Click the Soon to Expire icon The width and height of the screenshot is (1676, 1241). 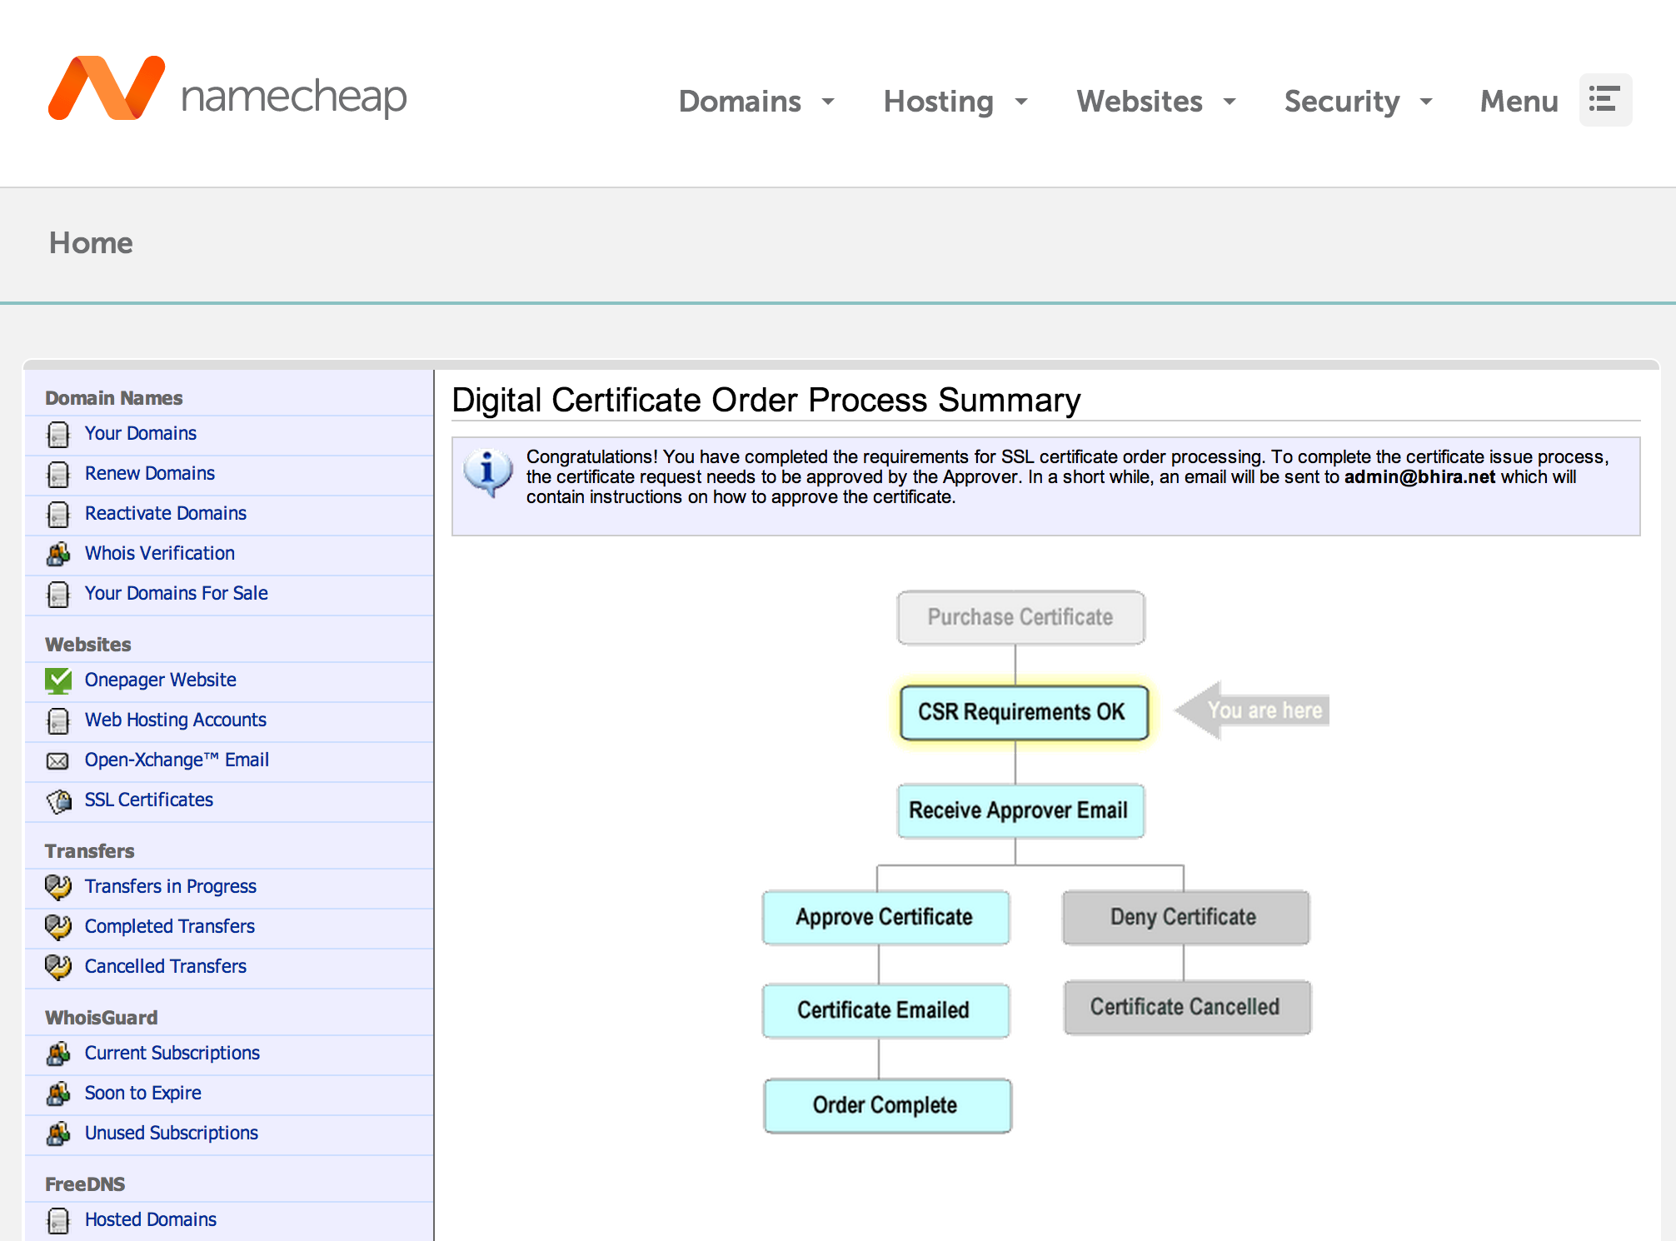pyautogui.click(x=58, y=1094)
